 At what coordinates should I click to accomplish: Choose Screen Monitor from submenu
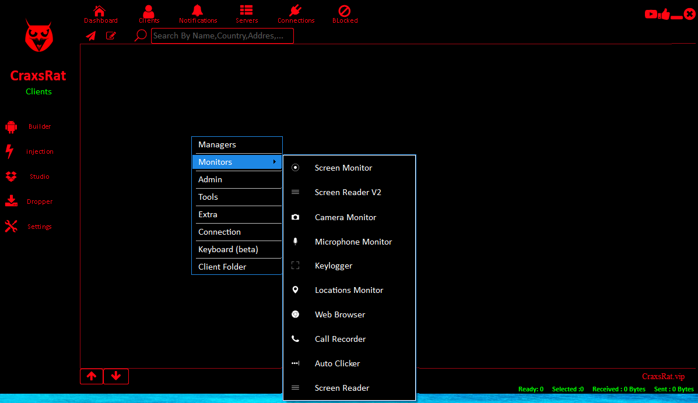pos(349,168)
